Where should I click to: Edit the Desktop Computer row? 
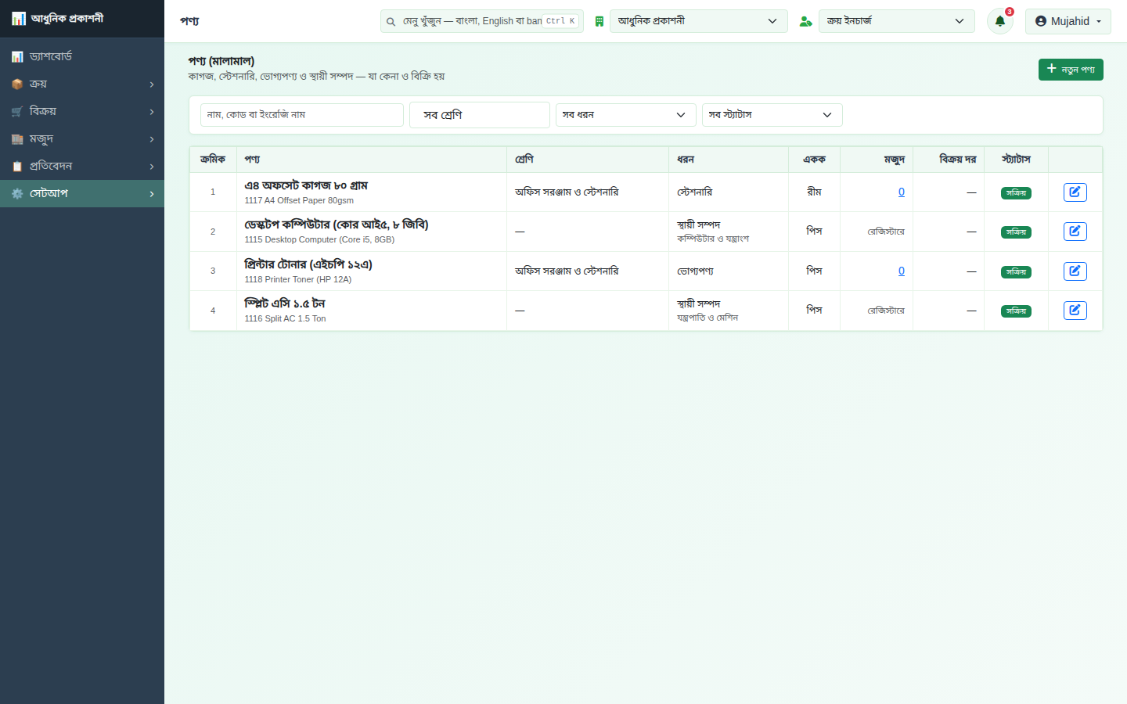click(x=1075, y=231)
